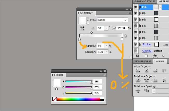Click Horizontal Align Right icon
Viewport: 169px width, 111px height.
(x=156, y=71)
